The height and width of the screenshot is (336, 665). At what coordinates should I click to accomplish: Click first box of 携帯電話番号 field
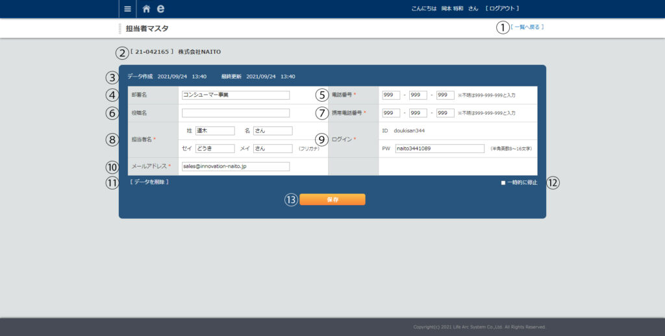[x=391, y=113]
